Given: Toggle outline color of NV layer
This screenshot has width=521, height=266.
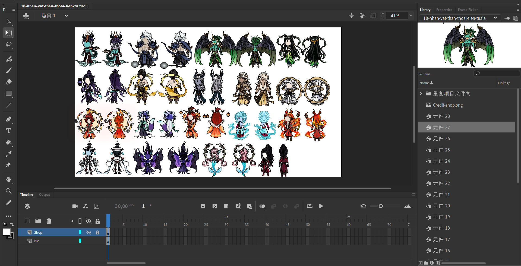Looking at the screenshot, I should tap(80, 241).
